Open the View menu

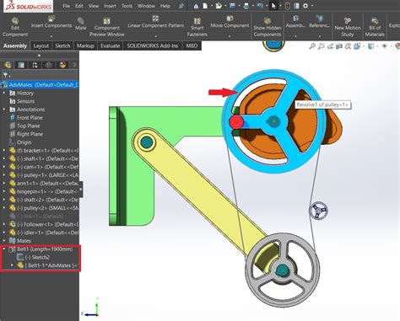click(x=94, y=6)
